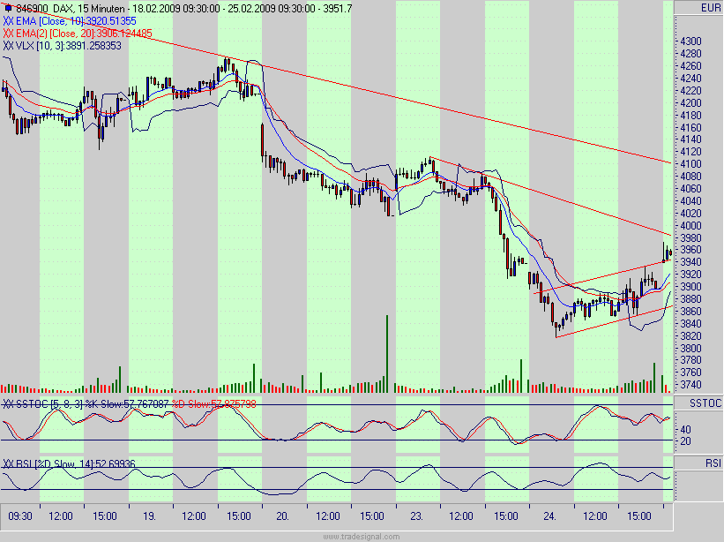This screenshot has width=724, height=542.
Task: Select the EUR label at top right
Action: 709,6
